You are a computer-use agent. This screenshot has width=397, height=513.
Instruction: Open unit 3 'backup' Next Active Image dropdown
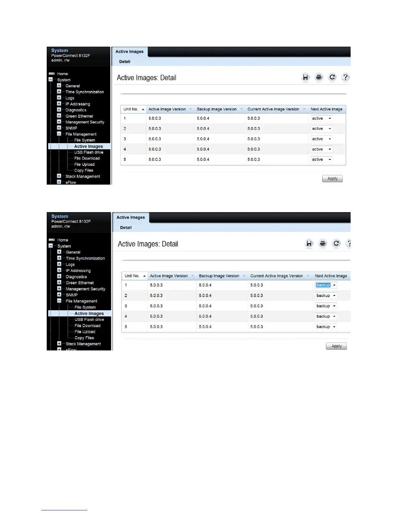[326, 306]
